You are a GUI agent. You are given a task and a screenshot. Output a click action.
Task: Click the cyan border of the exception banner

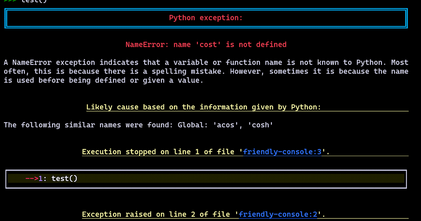click(206, 8)
